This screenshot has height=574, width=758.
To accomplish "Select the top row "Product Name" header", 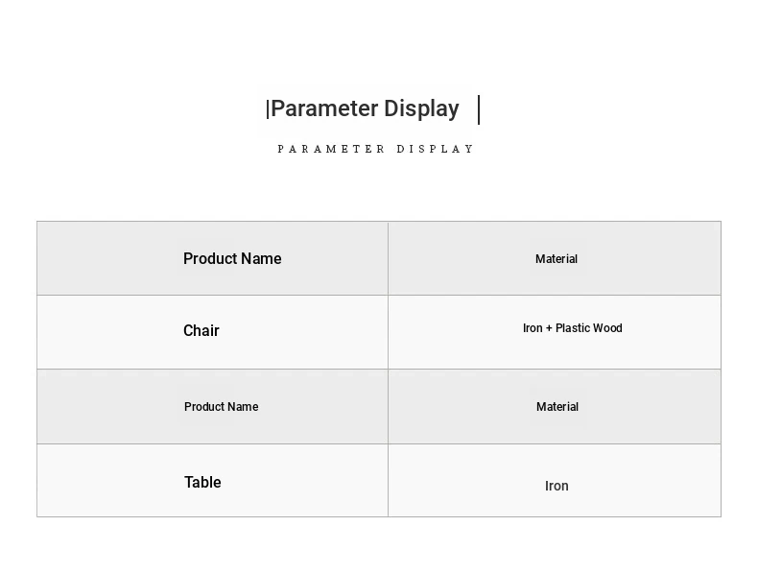I will point(232,258).
